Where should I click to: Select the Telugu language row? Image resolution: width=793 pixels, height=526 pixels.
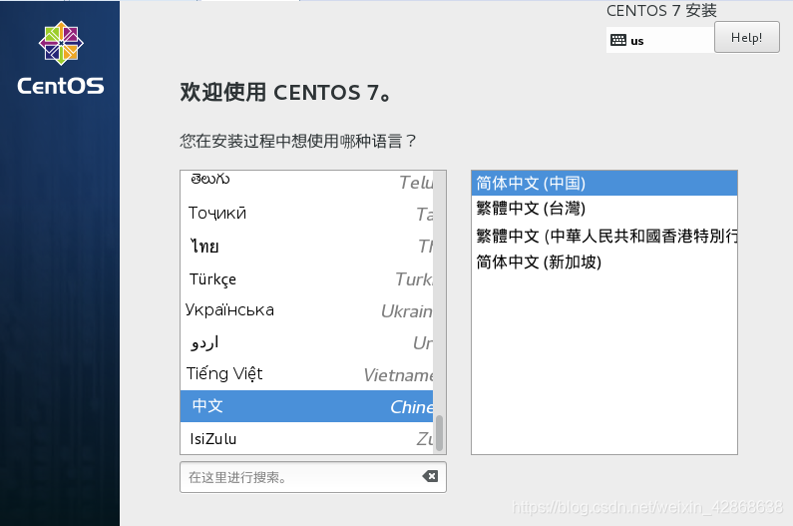[x=306, y=181]
